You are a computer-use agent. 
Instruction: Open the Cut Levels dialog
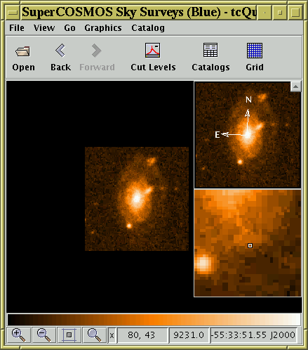(x=153, y=58)
